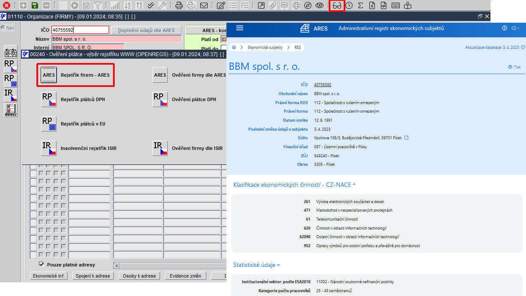
Task: Click the wrench settings toolbar icon
Action: click(x=162, y=6)
